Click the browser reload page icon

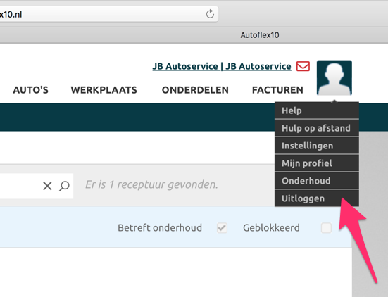click(210, 14)
